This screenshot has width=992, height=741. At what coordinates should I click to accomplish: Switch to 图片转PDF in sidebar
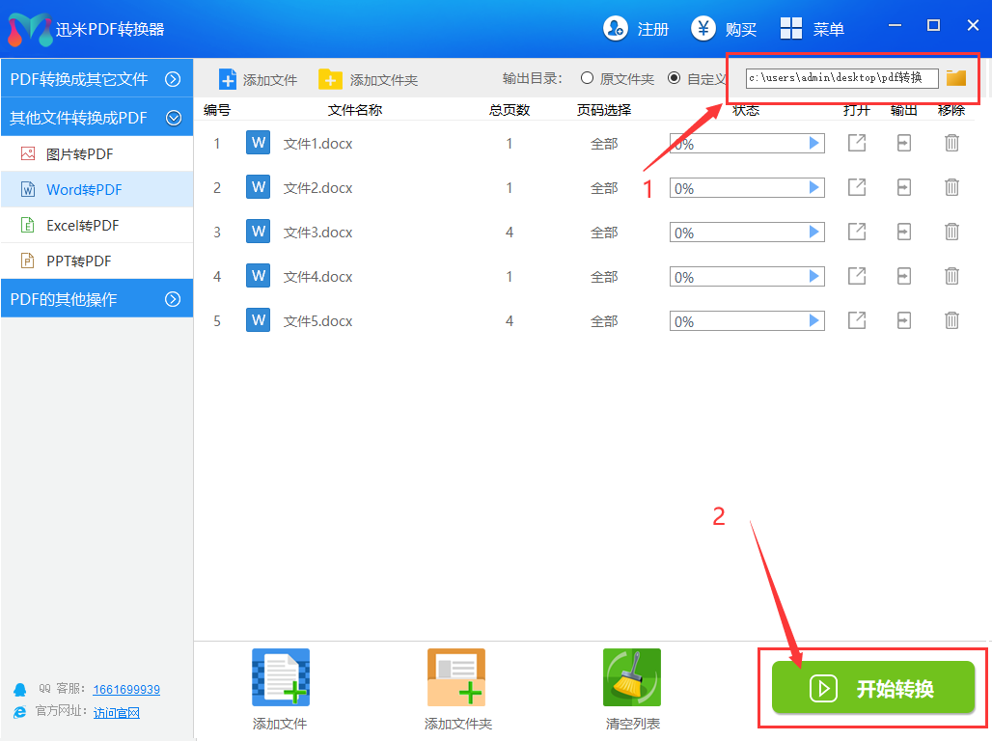tap(80, 153)
